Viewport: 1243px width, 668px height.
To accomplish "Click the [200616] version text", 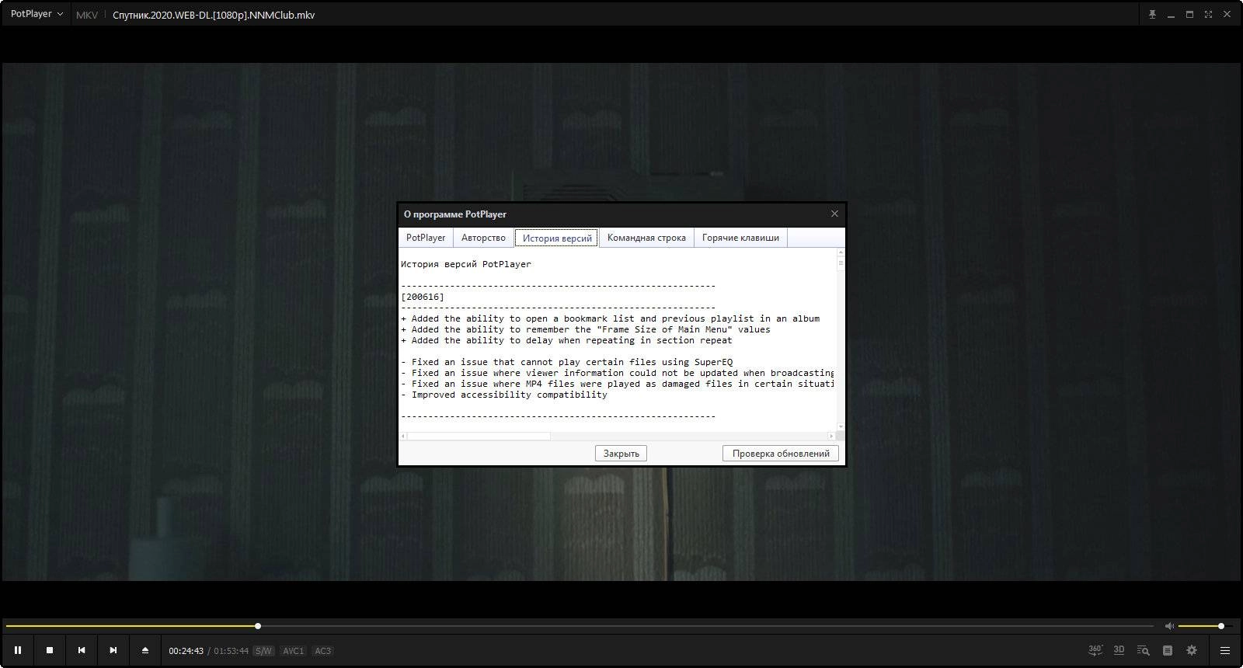I will 423,297.
